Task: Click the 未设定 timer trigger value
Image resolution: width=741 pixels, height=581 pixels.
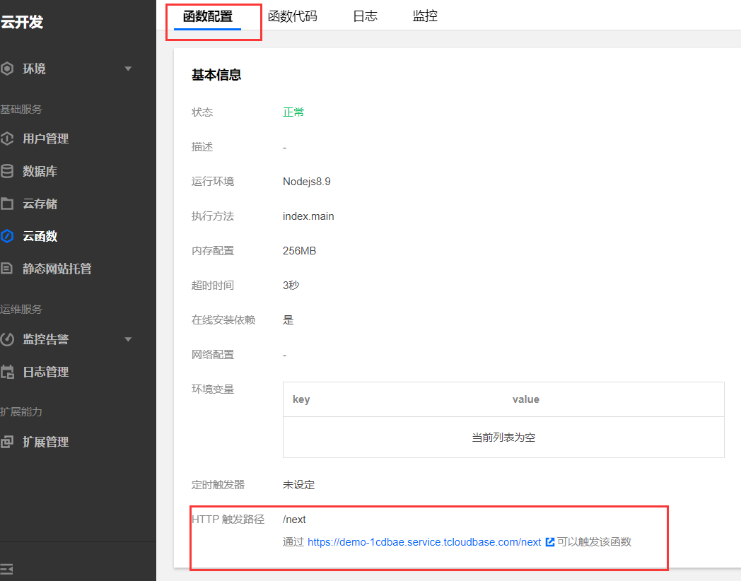Action: tap(298, 485)
